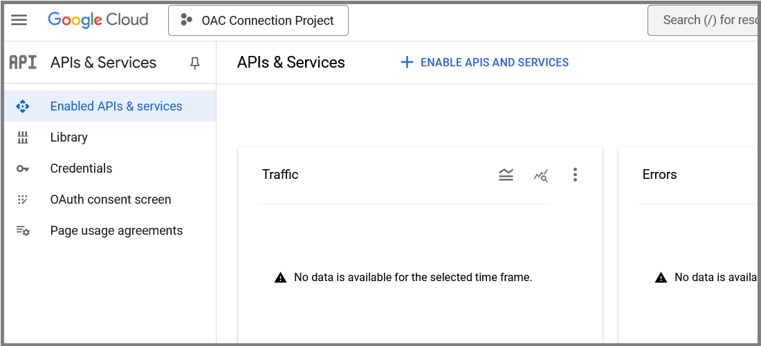761x346 pixels.
Task: Open the Traffic card three-dot menu
Action: tap(575, 175)
